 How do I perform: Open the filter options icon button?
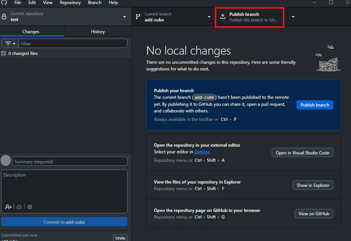[10, 43]
